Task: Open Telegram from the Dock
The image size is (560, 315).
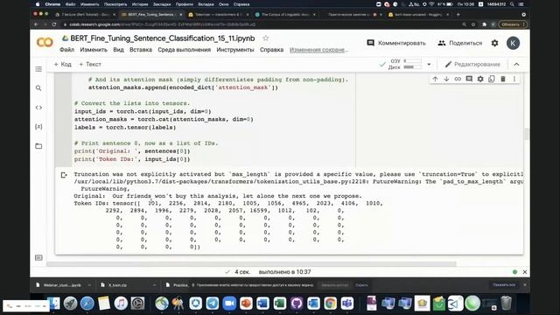Action: (x=213, y=304)
